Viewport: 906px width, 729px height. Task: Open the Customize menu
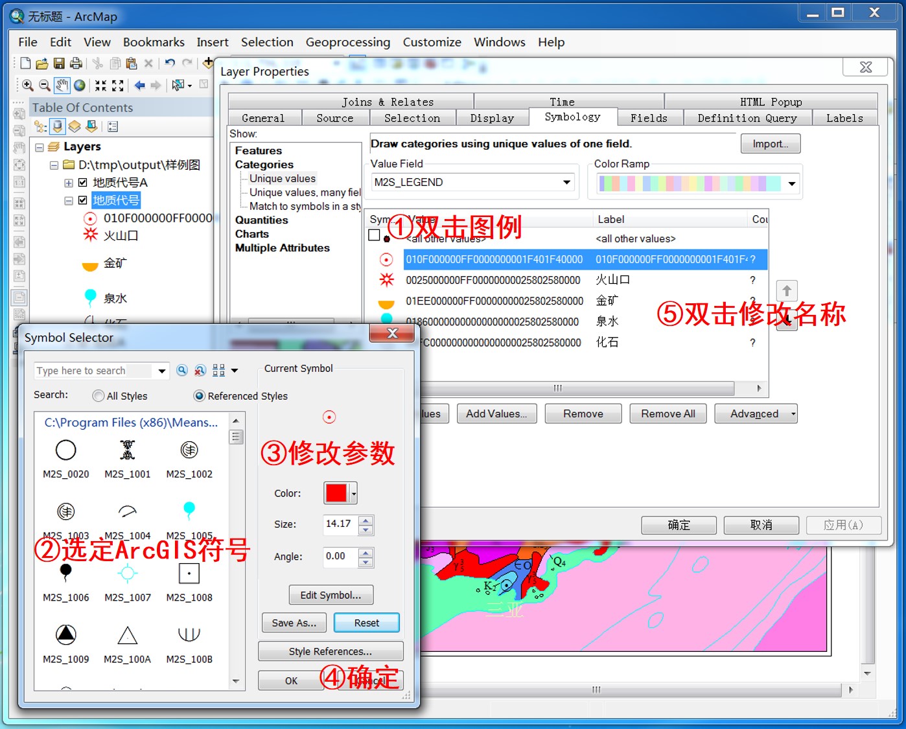[x=432, y=42]
